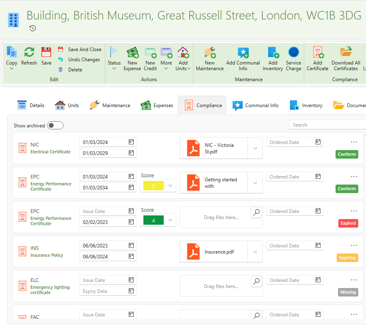Browse files with ELC row magnifier icon
The width and height of the screenshot is (366, 331).
[x=256, y=281]
